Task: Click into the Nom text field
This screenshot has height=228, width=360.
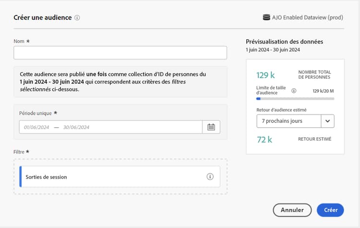Action: (x=120, y=53)
